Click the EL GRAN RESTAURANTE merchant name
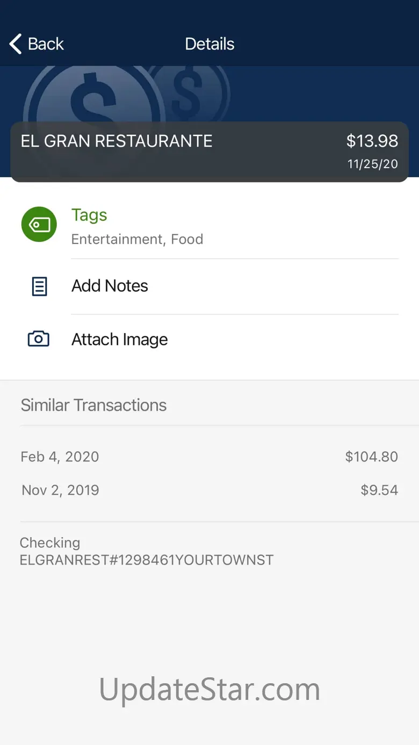The width and height of the screenshot is (419, 745). click(117, 141)
